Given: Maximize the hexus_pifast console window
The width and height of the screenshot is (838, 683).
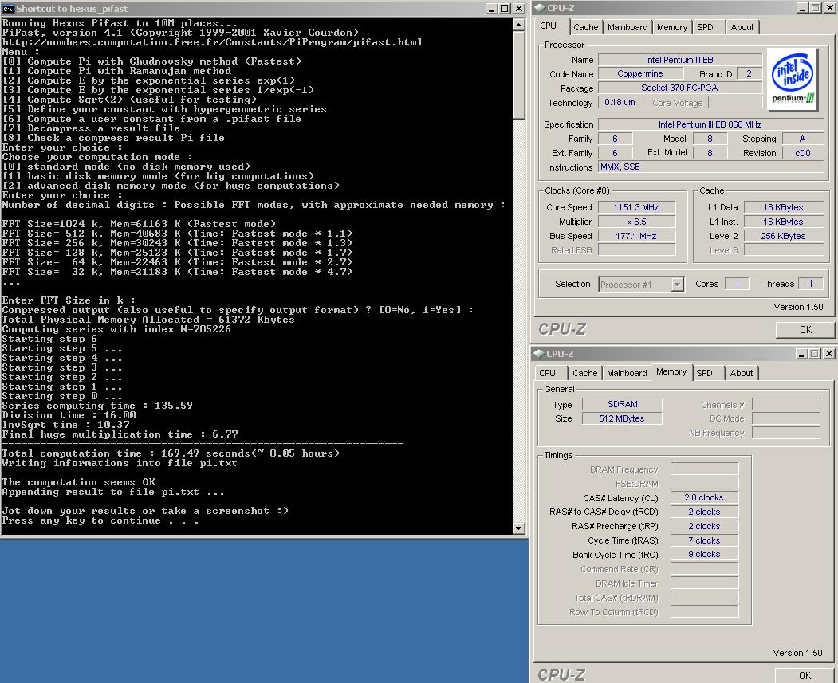Looking at the screenshot, I should pyautogui.click(x=505, y=9).
